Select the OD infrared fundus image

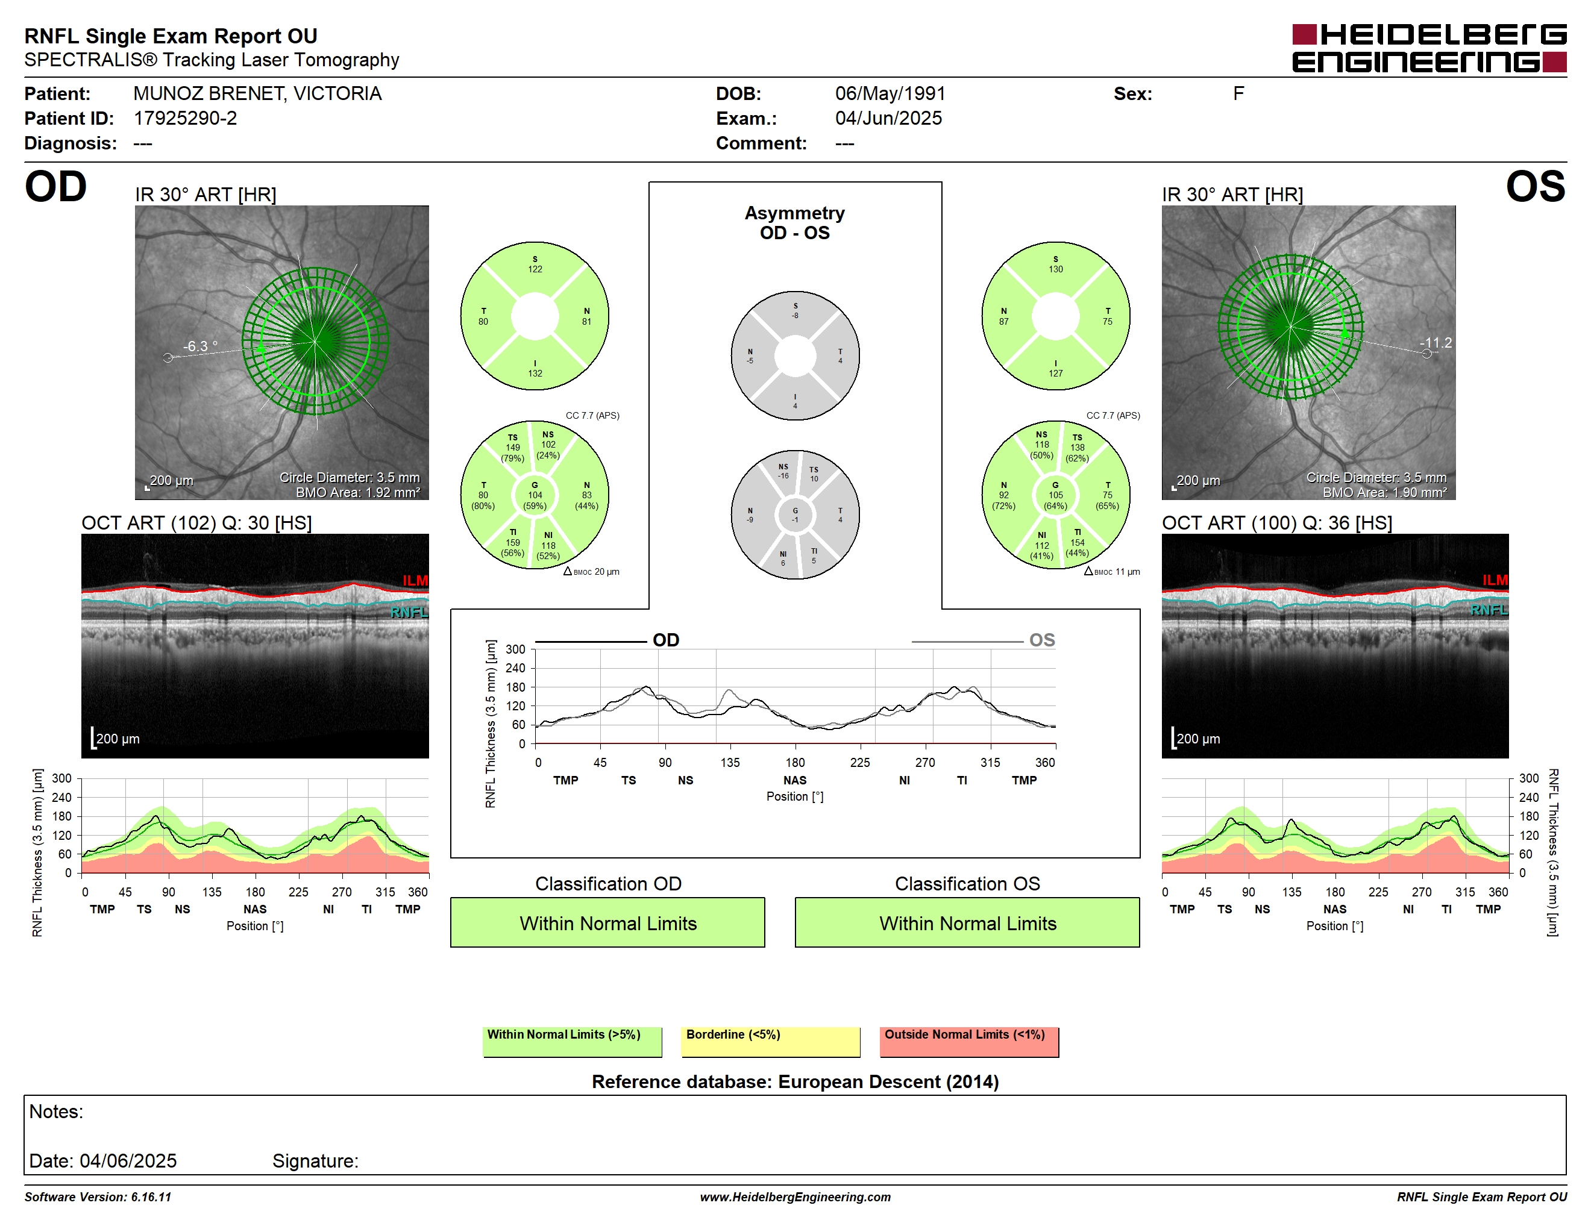pos(282,352)
